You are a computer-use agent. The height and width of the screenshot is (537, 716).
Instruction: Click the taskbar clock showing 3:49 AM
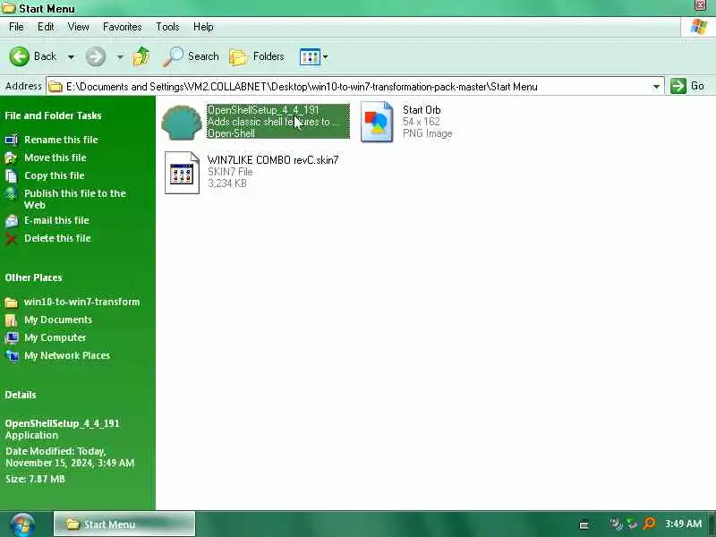683,524
